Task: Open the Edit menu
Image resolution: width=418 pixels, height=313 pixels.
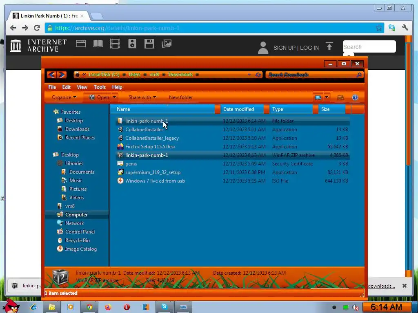Action: point(67,87)
